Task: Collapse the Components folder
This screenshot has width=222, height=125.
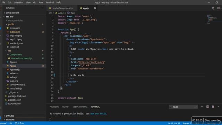Action: [16, 55]
